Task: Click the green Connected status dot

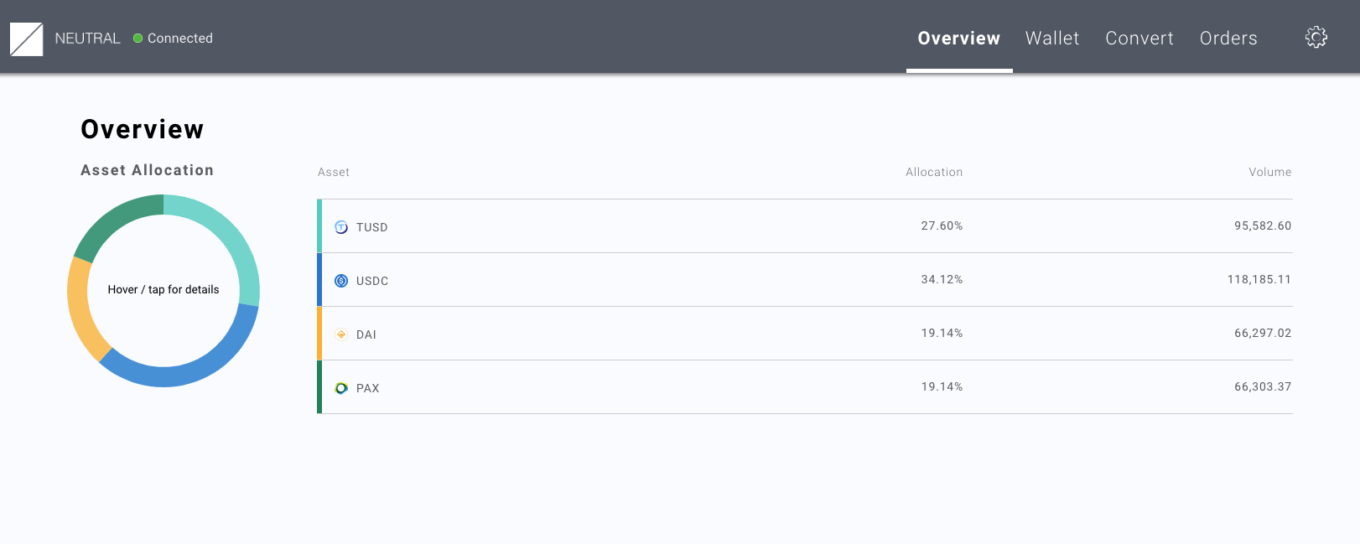Action: (x=138, y=39)
